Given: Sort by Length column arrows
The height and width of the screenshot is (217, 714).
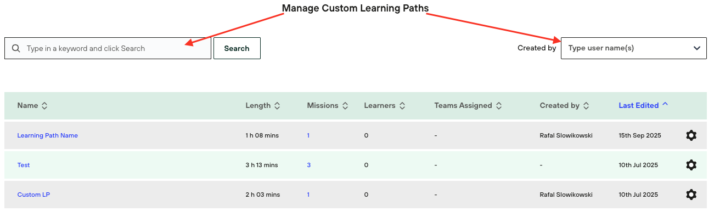Looking at the screenshot, I should (277, 106).
